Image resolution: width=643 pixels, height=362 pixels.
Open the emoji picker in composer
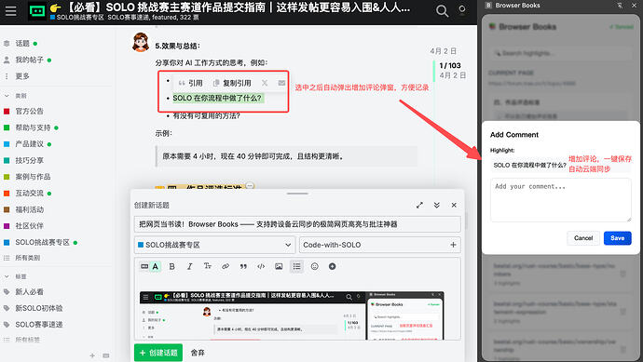coord(315,266)
